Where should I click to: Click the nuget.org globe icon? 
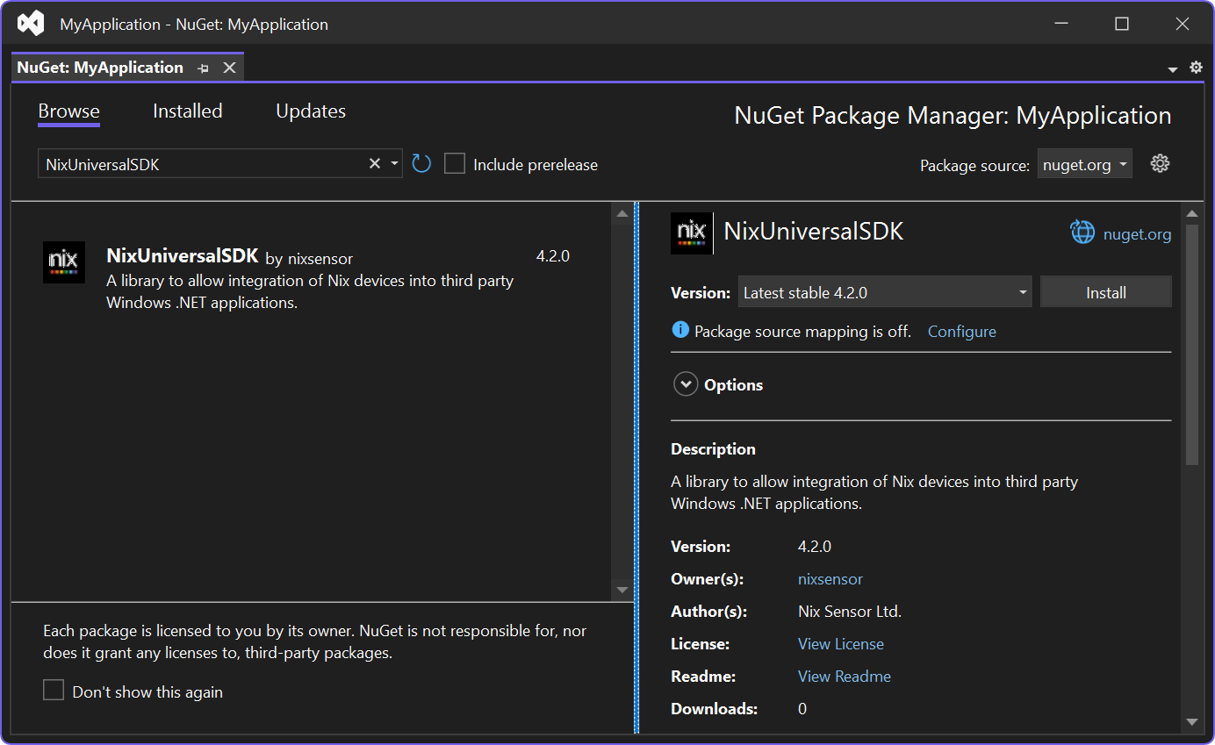1082,232
